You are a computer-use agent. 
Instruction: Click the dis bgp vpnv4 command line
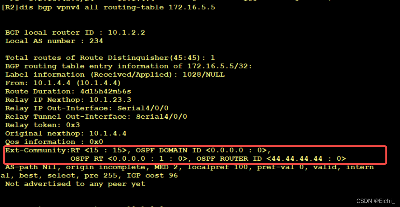point(108,7)
